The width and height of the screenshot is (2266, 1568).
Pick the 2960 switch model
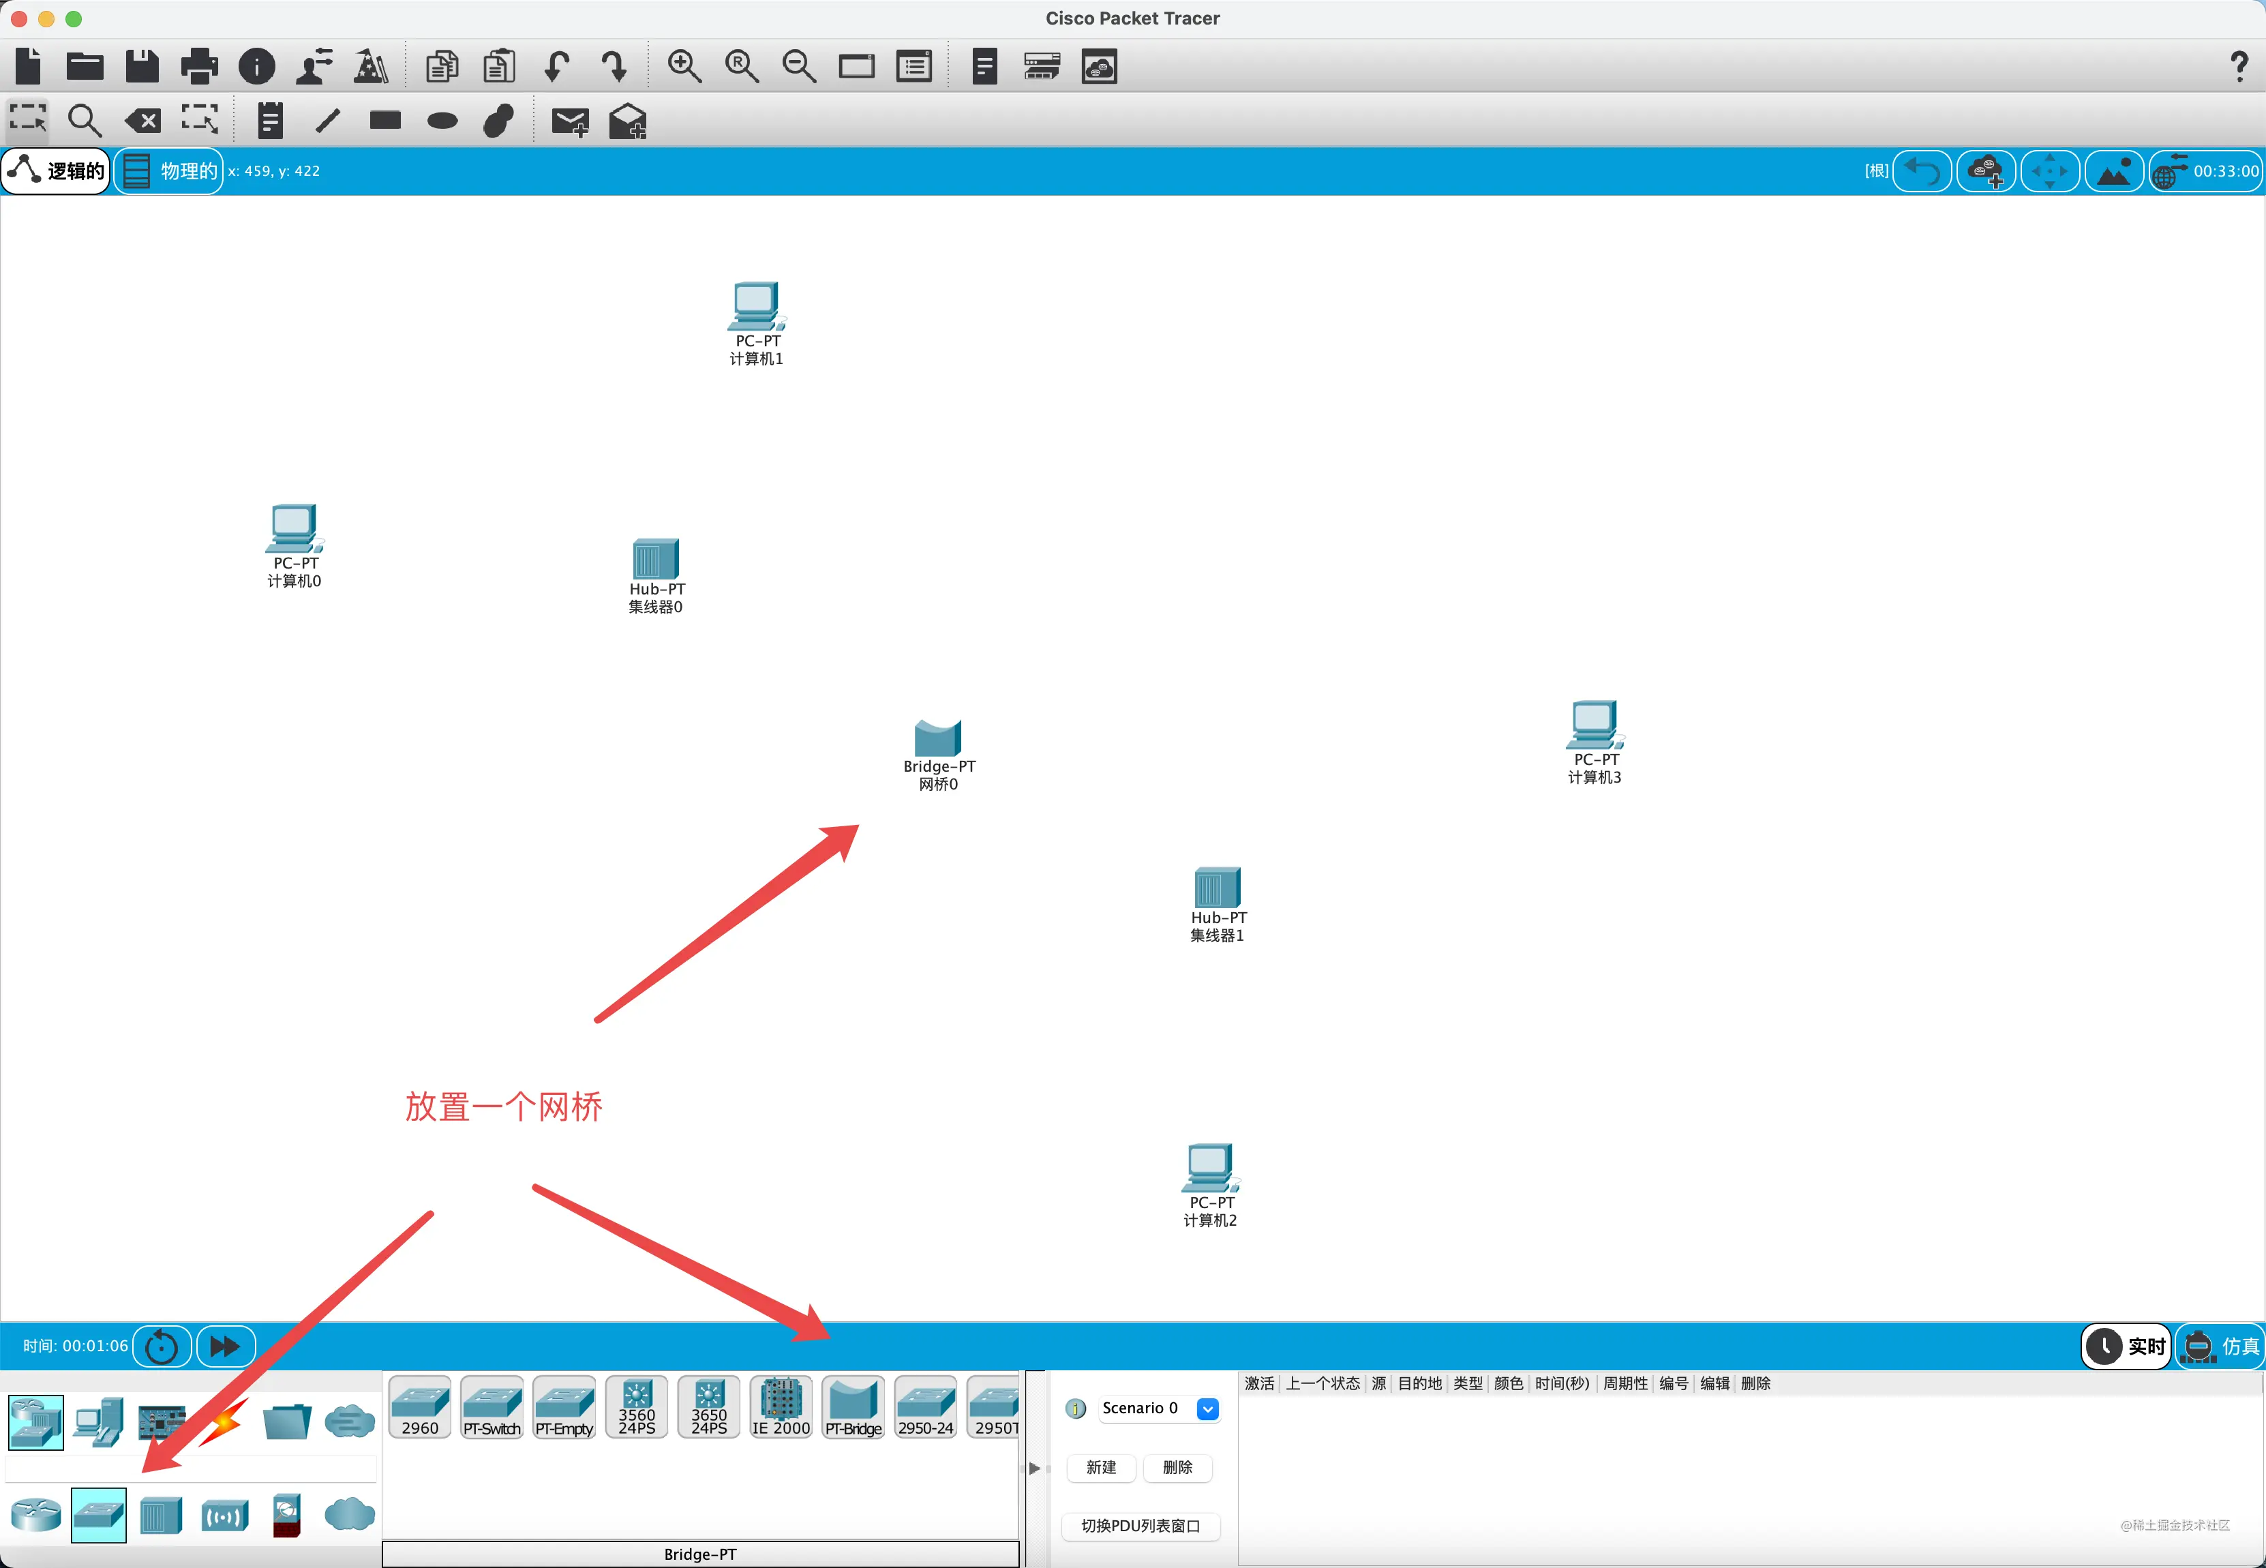(x=421, y=1407)
